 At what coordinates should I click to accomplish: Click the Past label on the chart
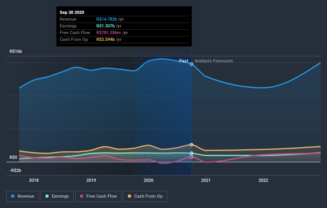184,61
